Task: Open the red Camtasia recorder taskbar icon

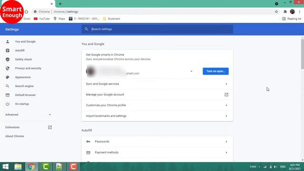Action: (73, 167)
